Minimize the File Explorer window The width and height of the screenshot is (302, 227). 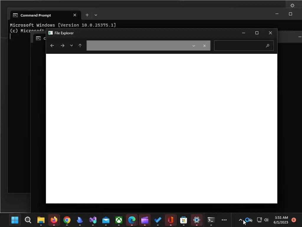244,33
